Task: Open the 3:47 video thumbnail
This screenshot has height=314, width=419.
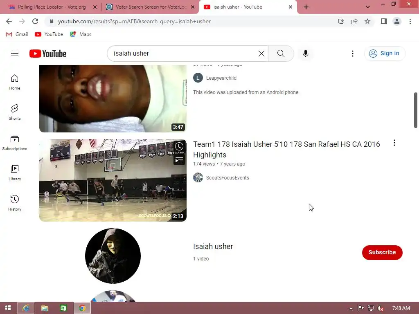Action: coord(113,99)
